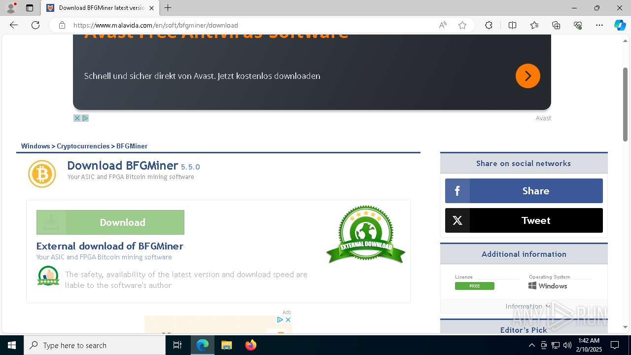Open notification center icon
Image resolution: width=631 pixels, height=355 pixels.
coord(615,345)
